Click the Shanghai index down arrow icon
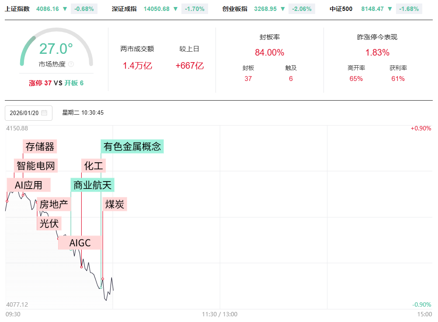Image resolution: width=438 pixels, height=322 pixels. pos(65,9)
